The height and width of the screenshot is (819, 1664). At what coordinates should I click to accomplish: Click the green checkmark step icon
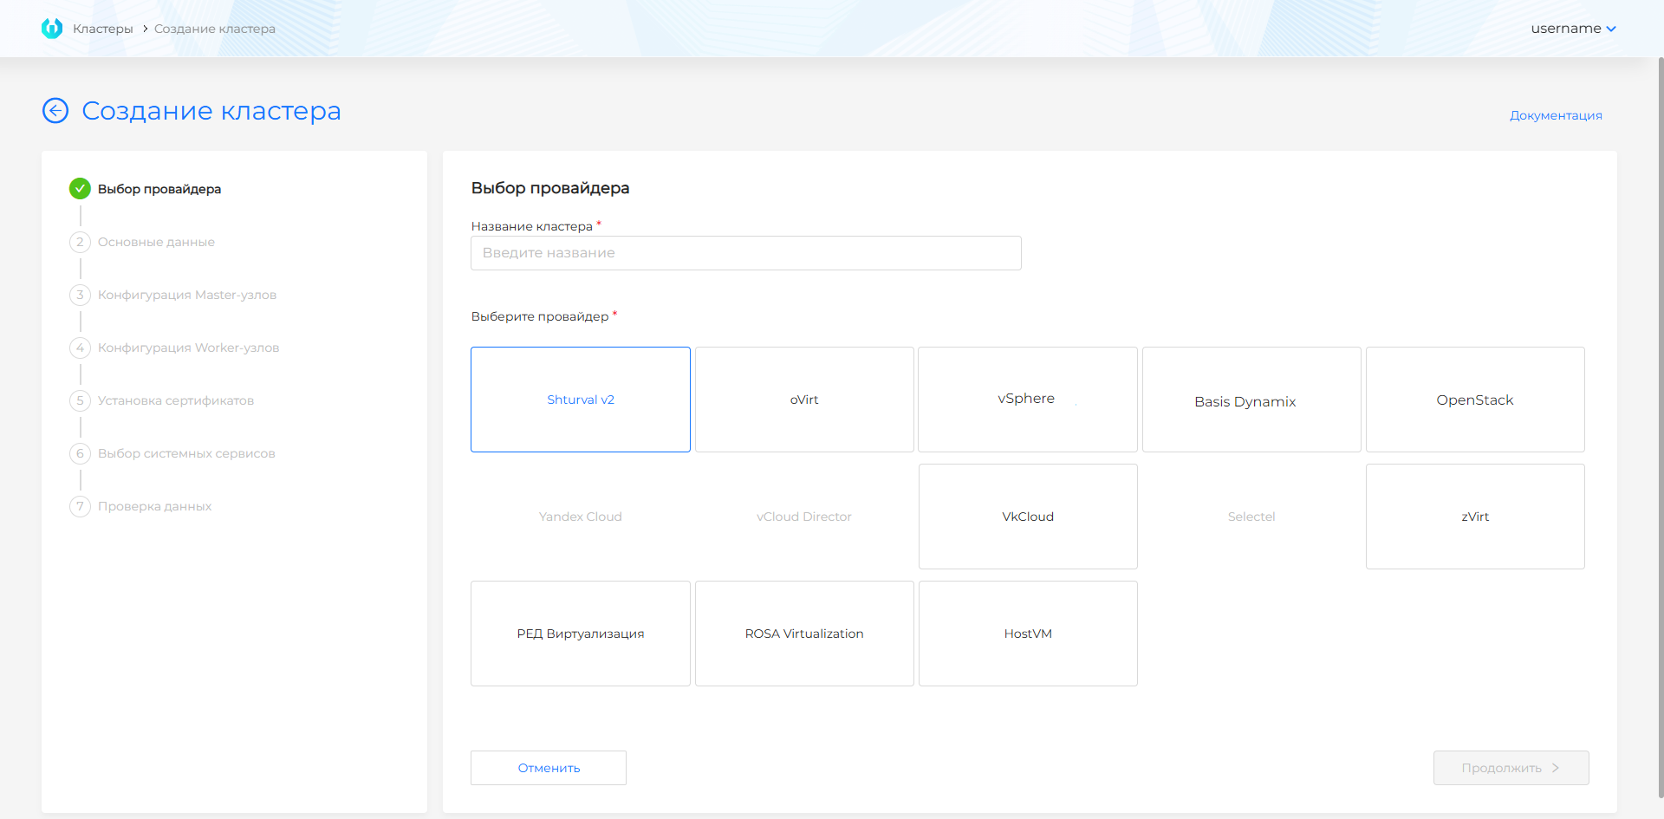click(80, 188)
